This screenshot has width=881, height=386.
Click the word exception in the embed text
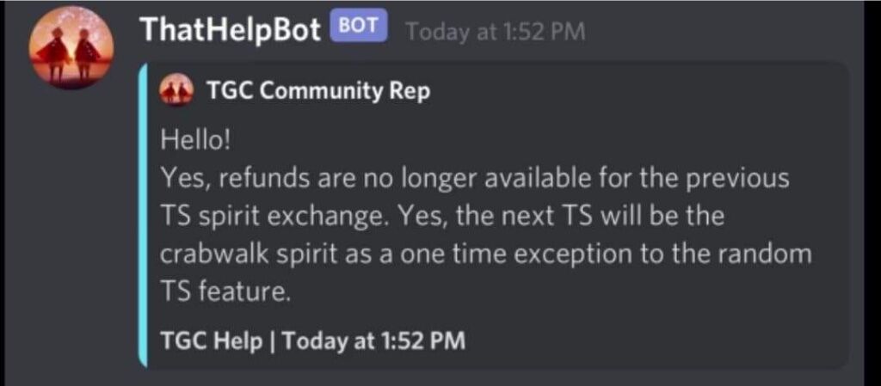(572, 255)
